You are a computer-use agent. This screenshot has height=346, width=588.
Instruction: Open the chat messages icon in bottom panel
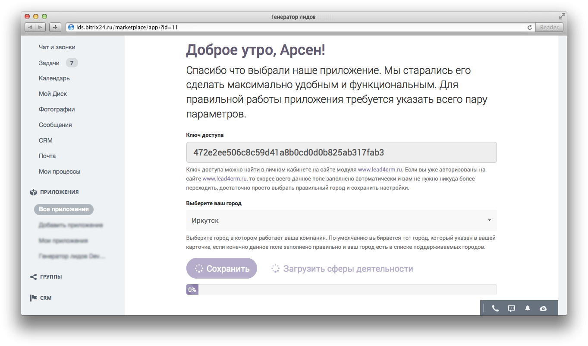click(x=511, y=308)
